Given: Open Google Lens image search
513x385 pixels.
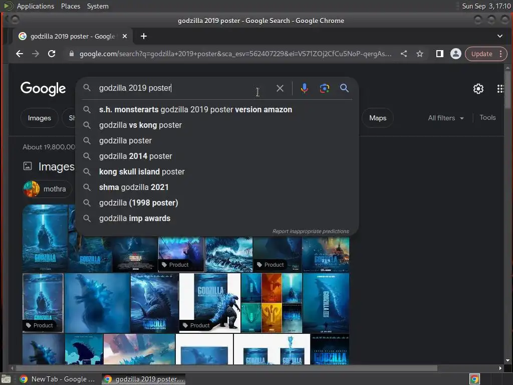Looking at the screenshot, I should point(324,88).
